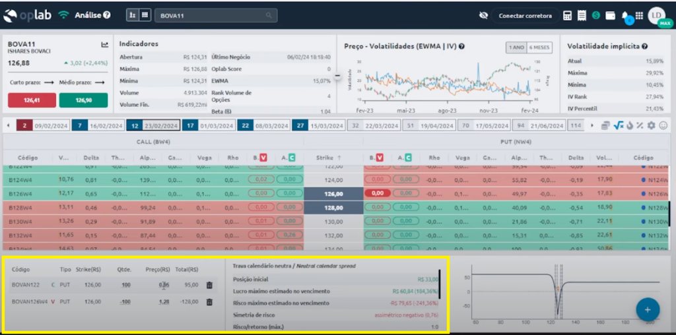Screen dimensions: 676x335
Task: Toggle hide values eye icon
Action: [483, 15]
